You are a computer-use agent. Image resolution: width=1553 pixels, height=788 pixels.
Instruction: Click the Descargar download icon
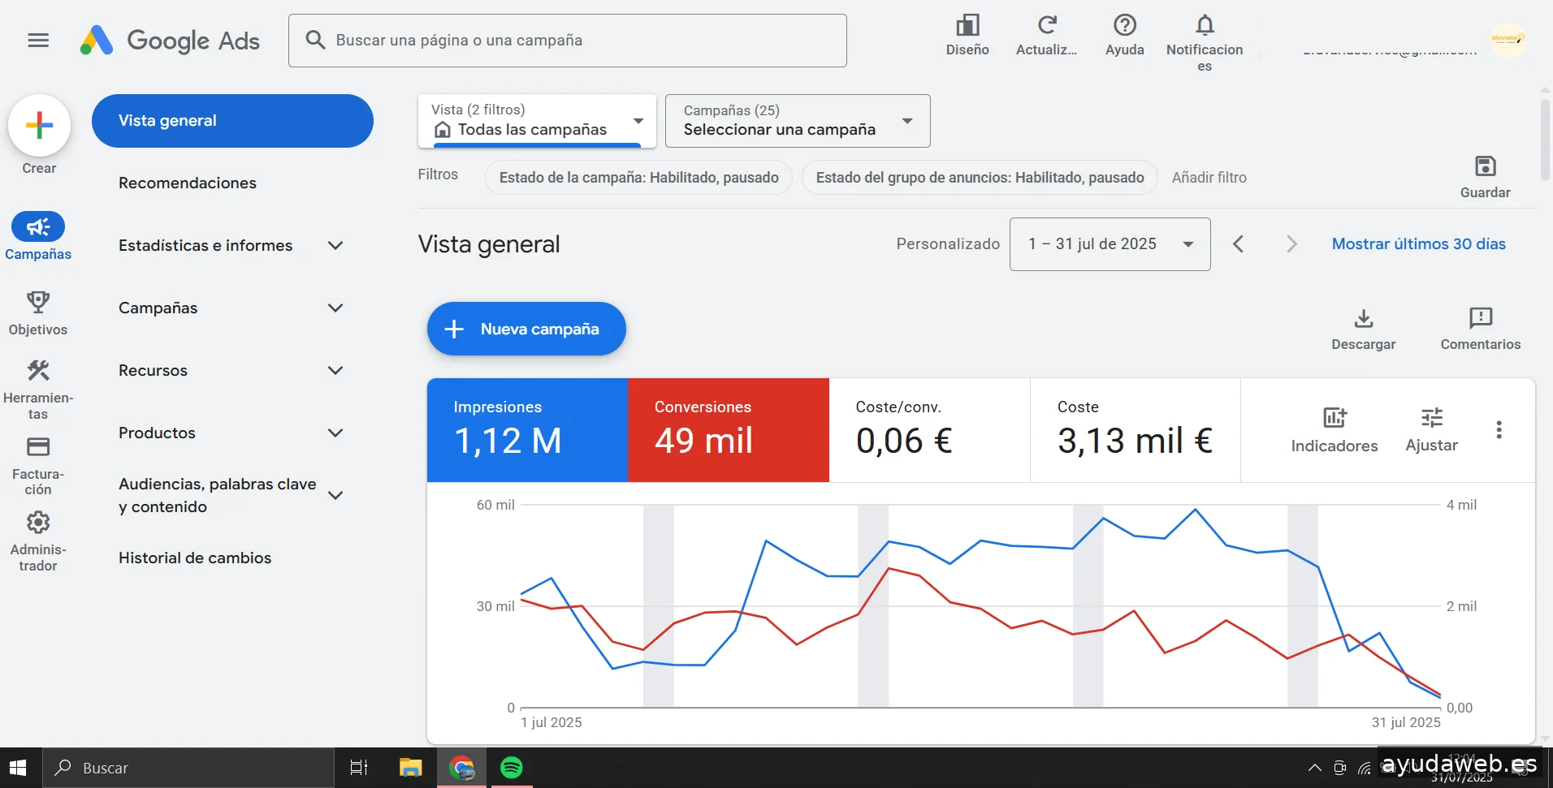tap(1363, 318)
